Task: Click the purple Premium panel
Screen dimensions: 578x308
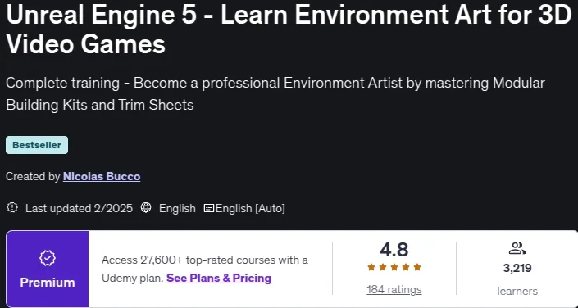Action: (48, 269)
